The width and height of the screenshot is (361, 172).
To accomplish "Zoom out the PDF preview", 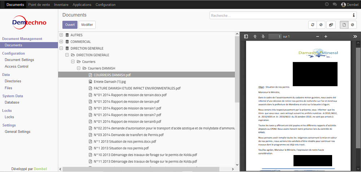I will click(x=317, y=36).
